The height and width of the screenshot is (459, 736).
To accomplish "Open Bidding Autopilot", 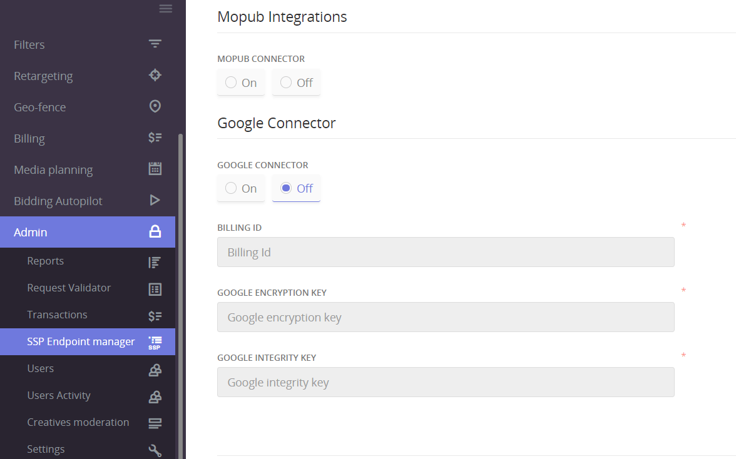I will click(88, 201).
